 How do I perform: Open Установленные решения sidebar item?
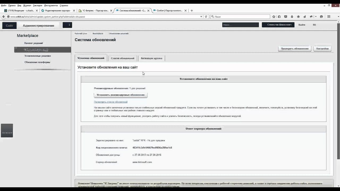38,56
